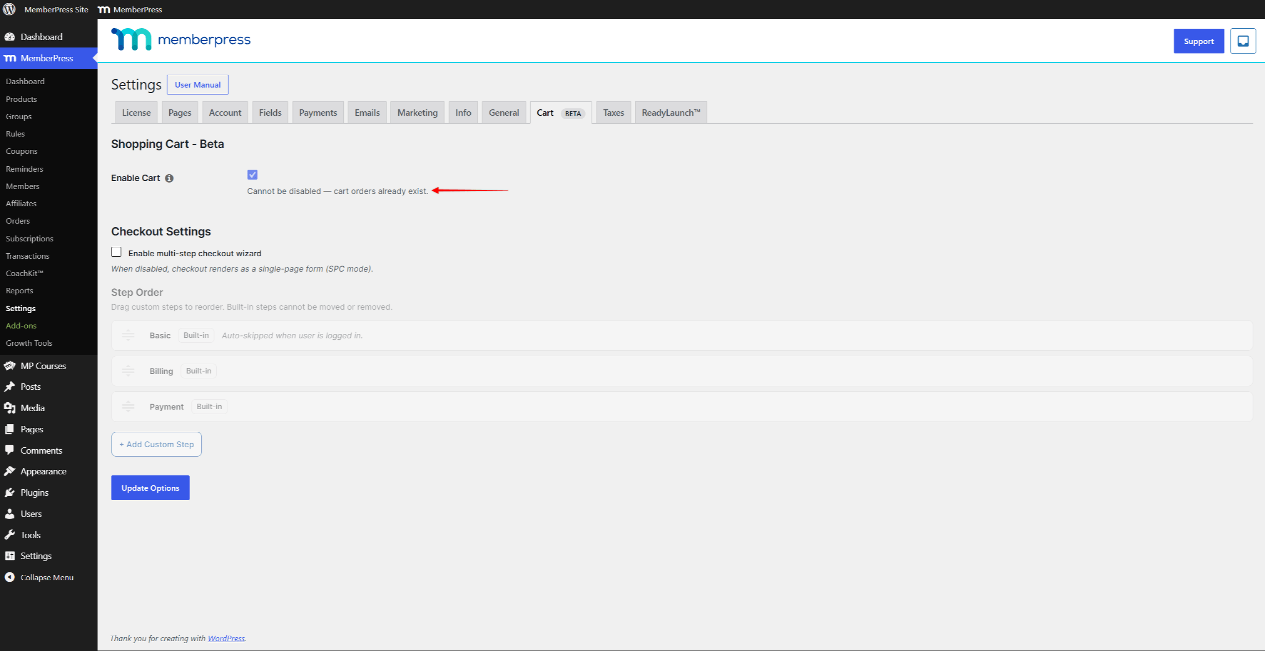Click the Collapse Menu arrow icon
Image resolution: width=1265 pixels, height=651 pixels.
pyautogui.click(x=9, y=577)
